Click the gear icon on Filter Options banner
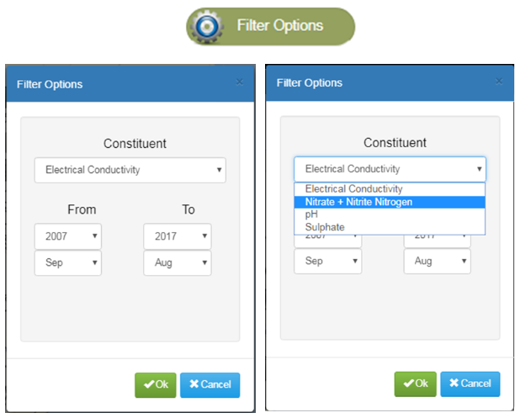This screenshot has width=520, height=418. (208, 27)
